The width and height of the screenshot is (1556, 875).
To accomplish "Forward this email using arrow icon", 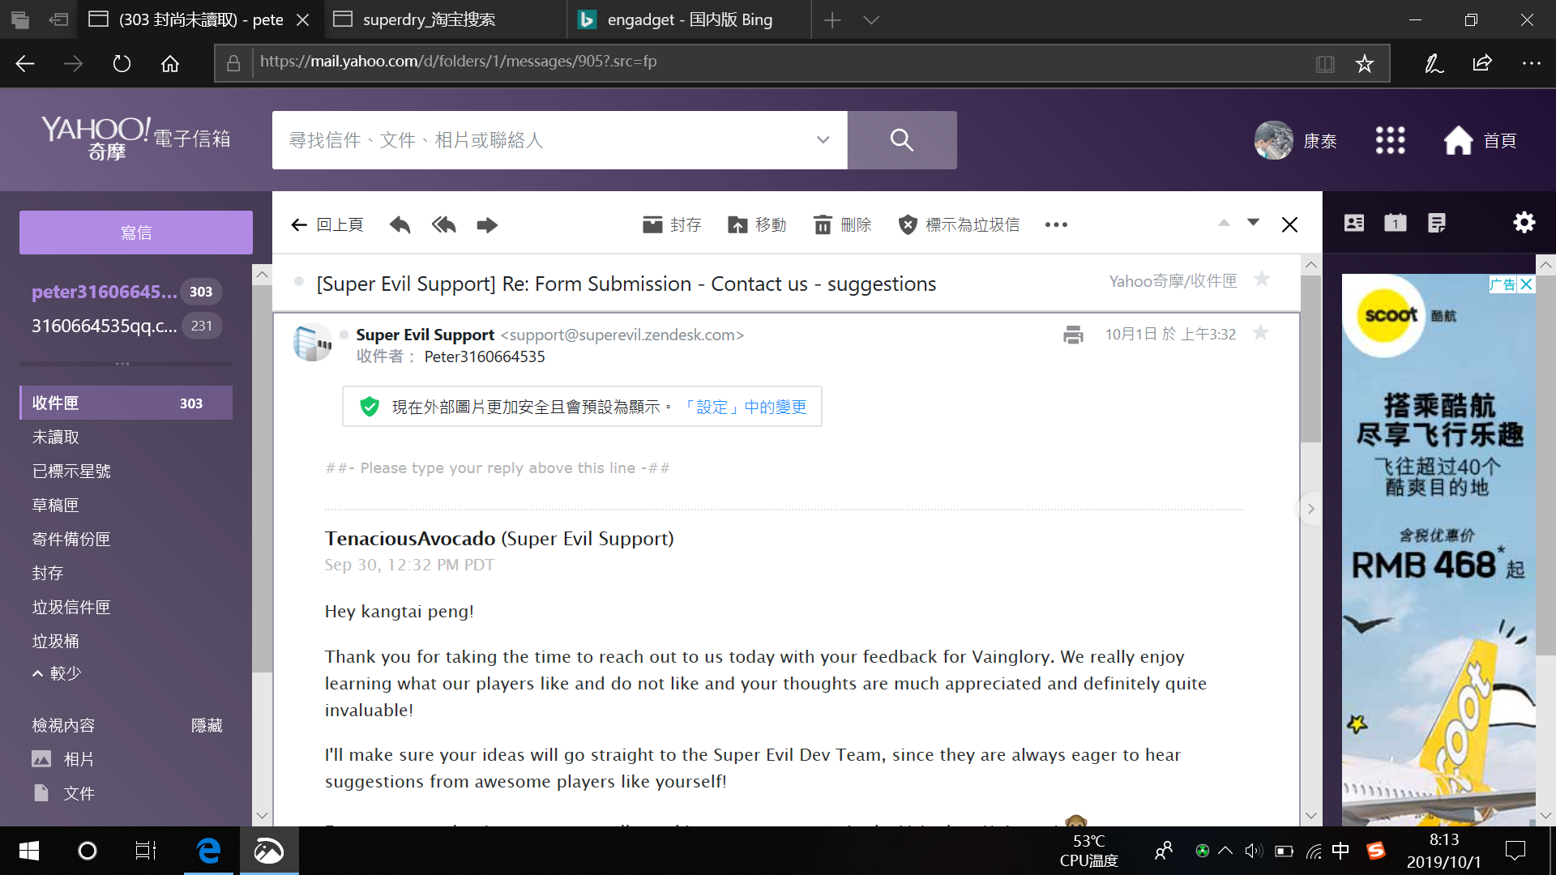I will pyautogui.click(x=487, y=224).
